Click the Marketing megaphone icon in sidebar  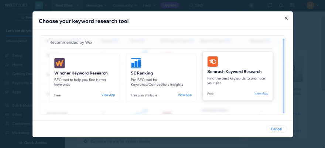tap(7, 133)
